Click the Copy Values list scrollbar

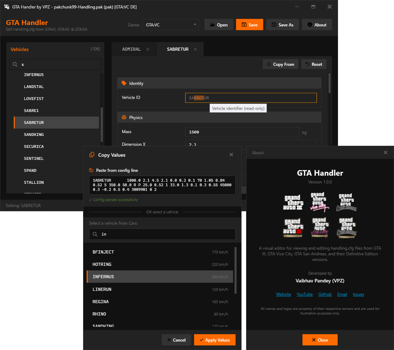tap(235, 270)
